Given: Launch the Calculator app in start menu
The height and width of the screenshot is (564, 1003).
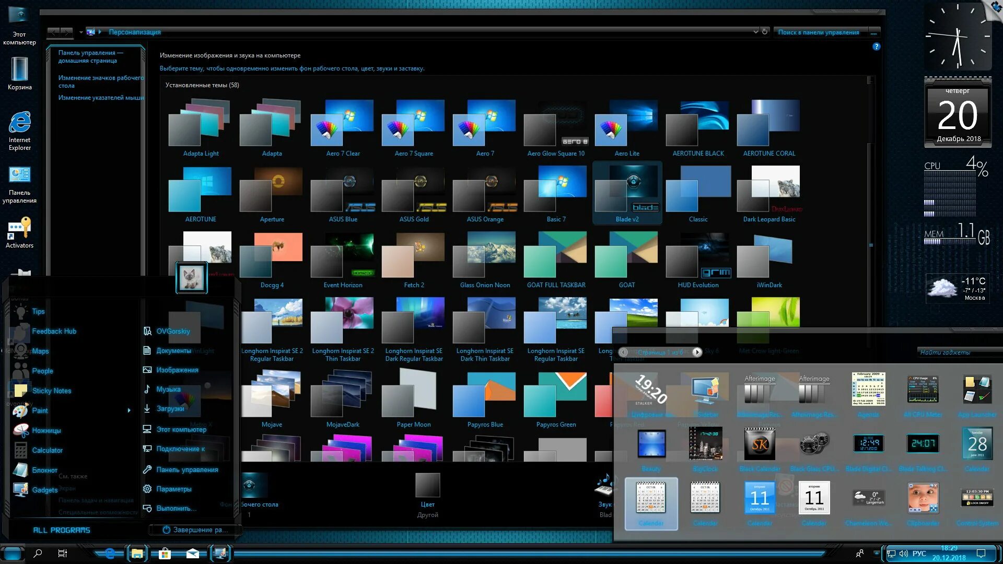Looking at the screenshot, I should [46, 450].
